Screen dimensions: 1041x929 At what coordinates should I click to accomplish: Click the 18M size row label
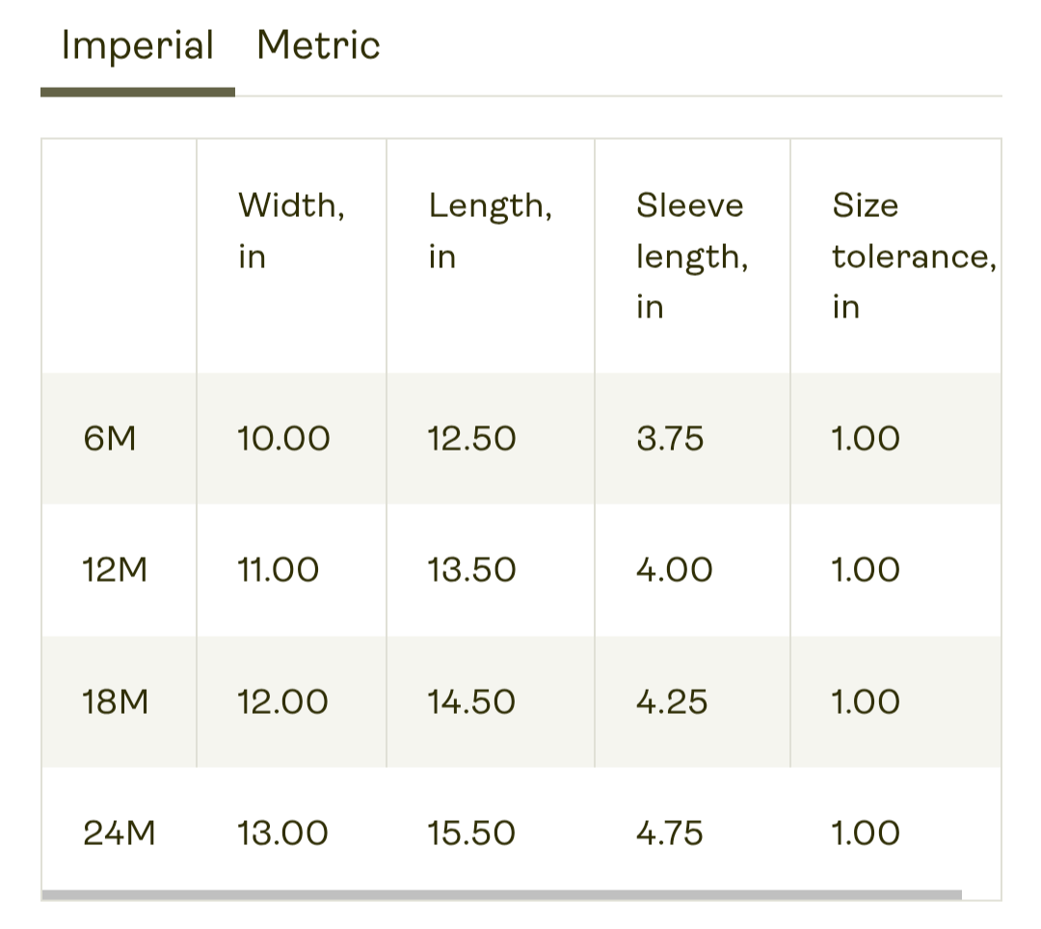pyautogui.click(x=115, y=701)
